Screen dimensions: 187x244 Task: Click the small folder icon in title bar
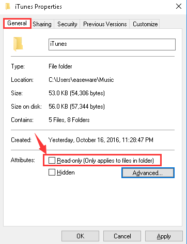click(8, 7)
